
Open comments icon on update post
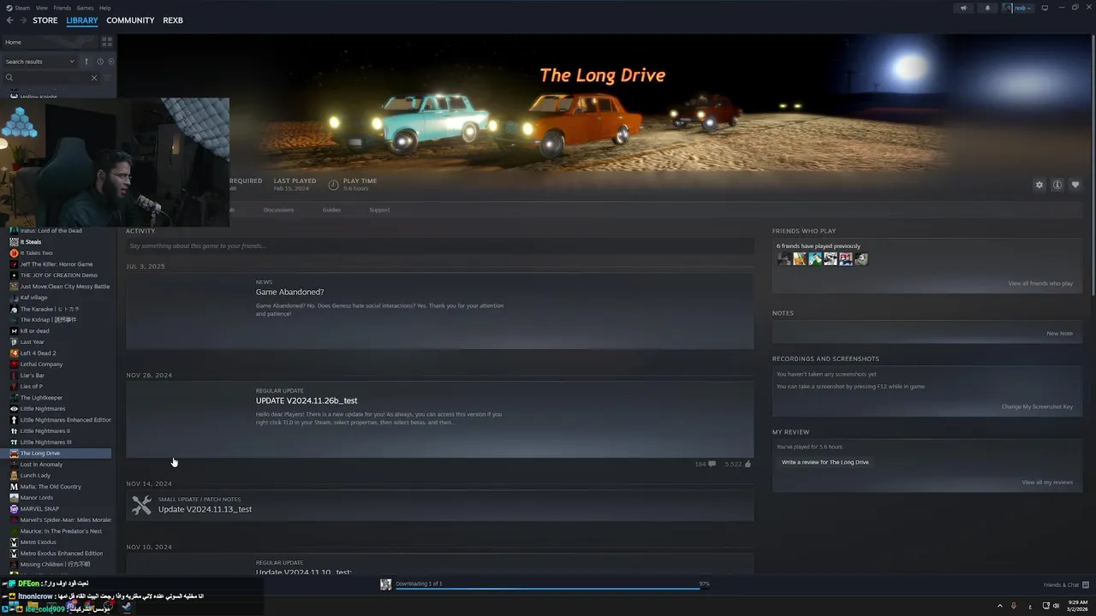point(712,464)
